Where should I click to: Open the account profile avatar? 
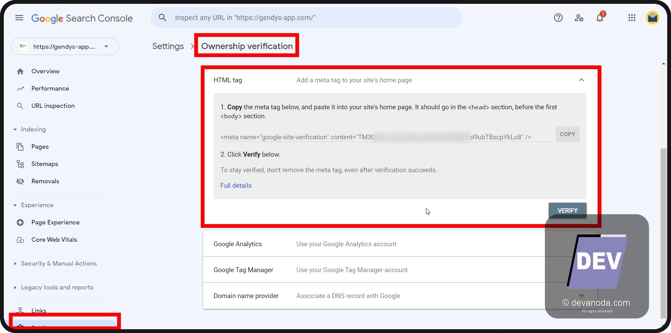(653, 18)
